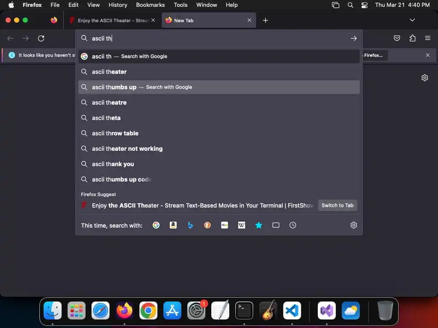Search with Google one-off icon
438x328 pixels.
[156, 225]
